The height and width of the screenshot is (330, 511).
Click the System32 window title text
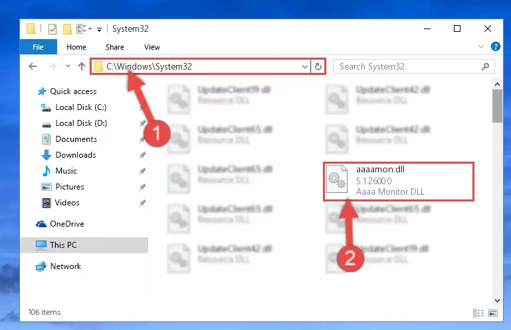[130, 29]
